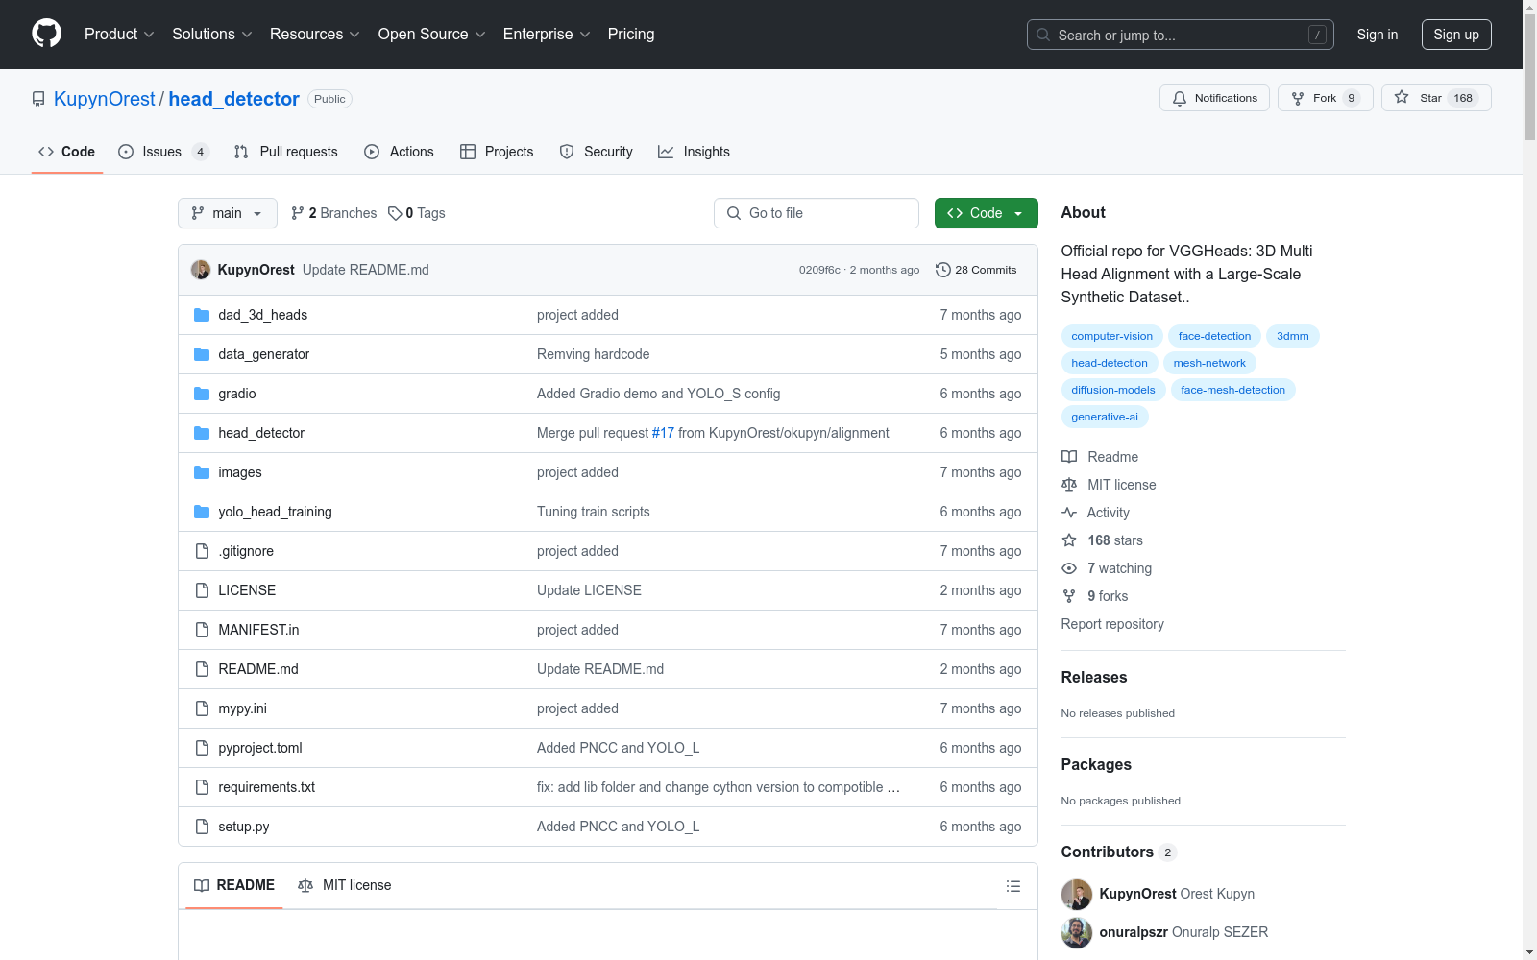Open the Security tab
Screen dimensions: 1537x960
[x=597, y=152]
